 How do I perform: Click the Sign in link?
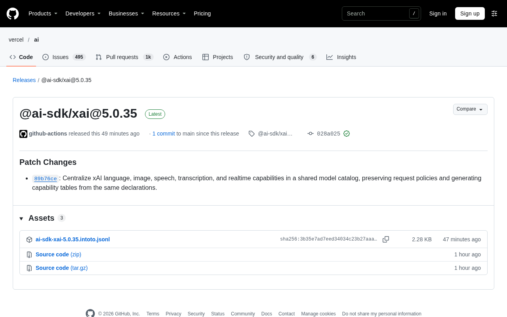438,13
